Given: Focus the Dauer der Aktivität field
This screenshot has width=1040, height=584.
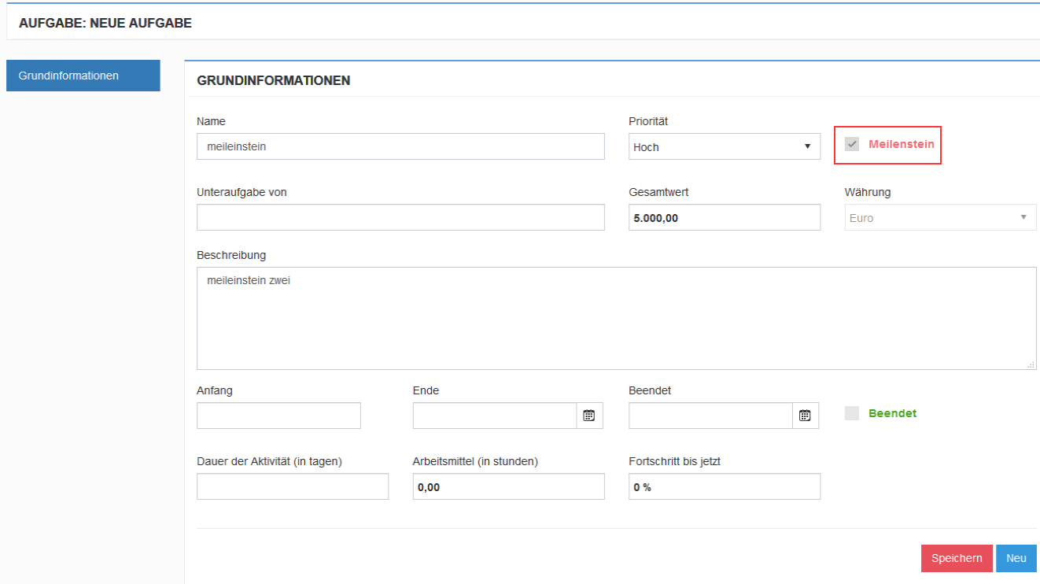Looking at the screenshot, I should [293, 486].
